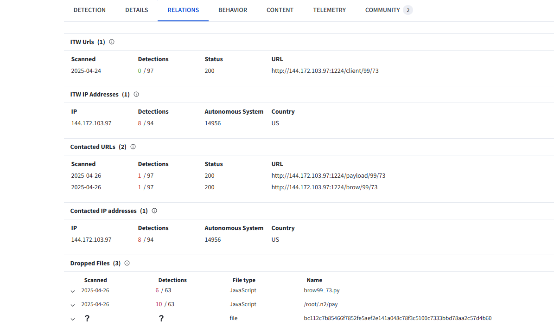Open IP 144.172.103.97 under ITW IP Addresses
The height and width of the screenshot is (334, 554).
pos(91,123)
